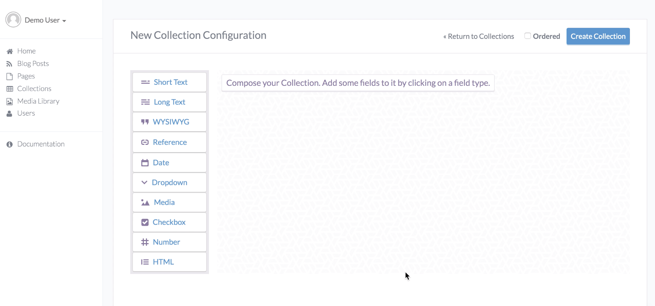Open Documentation link
Viewport: 655px width, 306px height.
tap(41, 144)
